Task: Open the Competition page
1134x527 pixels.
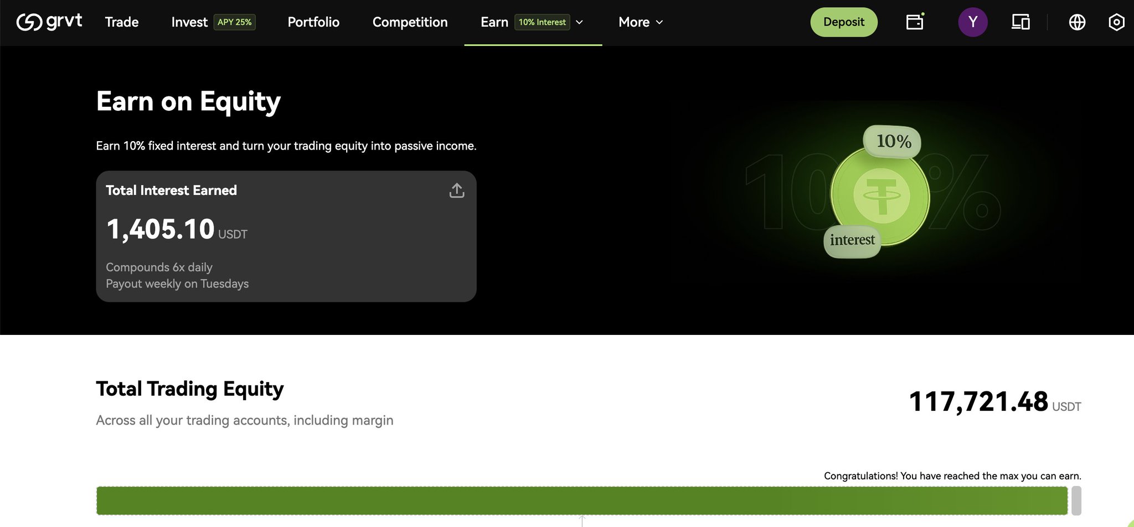Action: [410, 22]
